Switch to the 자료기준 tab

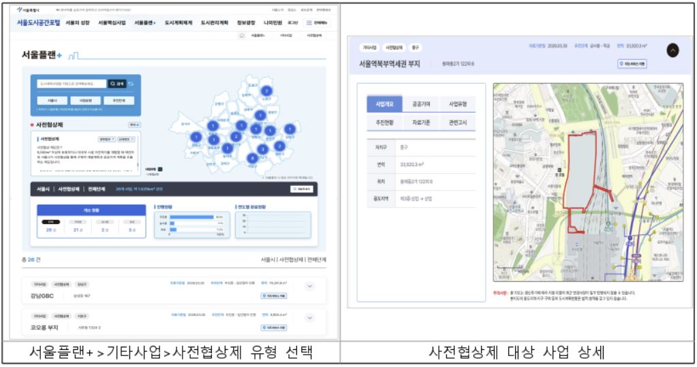pyautogui.click(x=421, y=122)
